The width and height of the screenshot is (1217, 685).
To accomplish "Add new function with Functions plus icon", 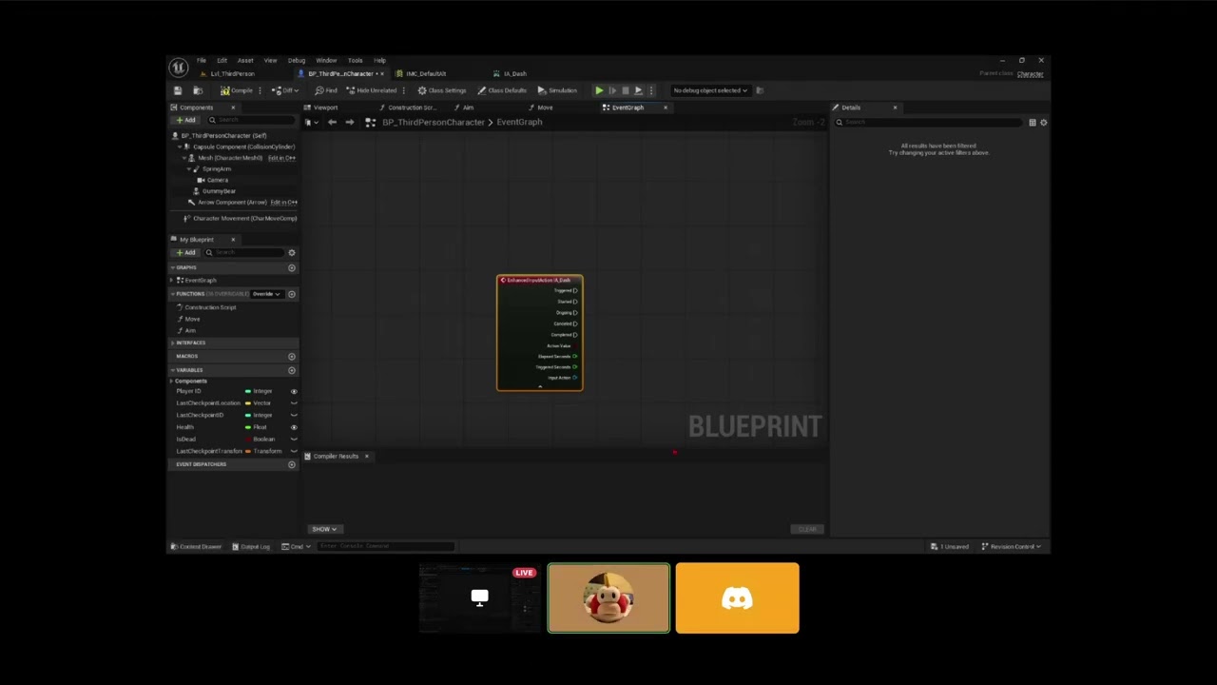I will pos(292,294).
